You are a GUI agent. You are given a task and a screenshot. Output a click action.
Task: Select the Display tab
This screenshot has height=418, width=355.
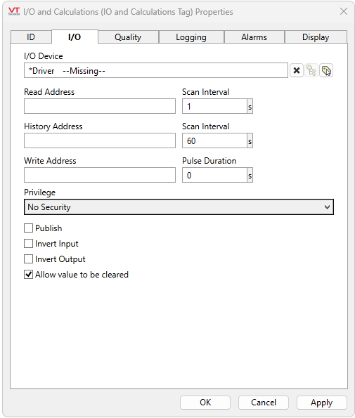tap(316, 37)
